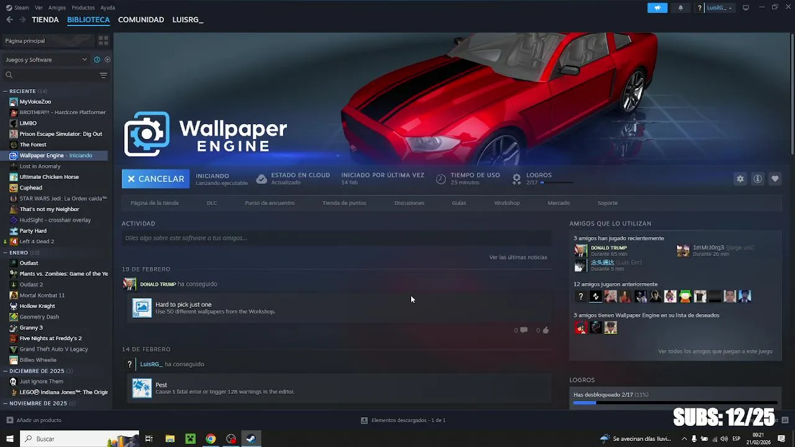Click the Windows Buscar search box
The width and height of the screenshot is (795, 447).
tap(79, 439)
